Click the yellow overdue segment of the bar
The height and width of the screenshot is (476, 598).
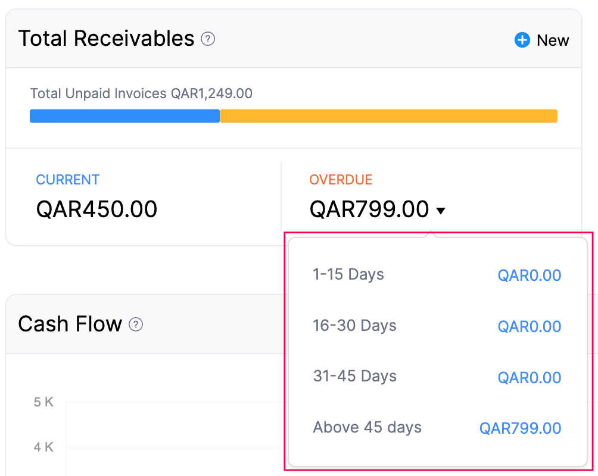pos(387,116)
